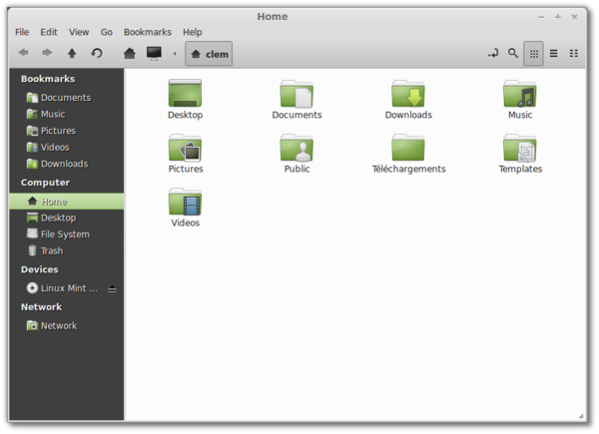Reload the current folder view
The image size is (599, 434).
(97, 53)
